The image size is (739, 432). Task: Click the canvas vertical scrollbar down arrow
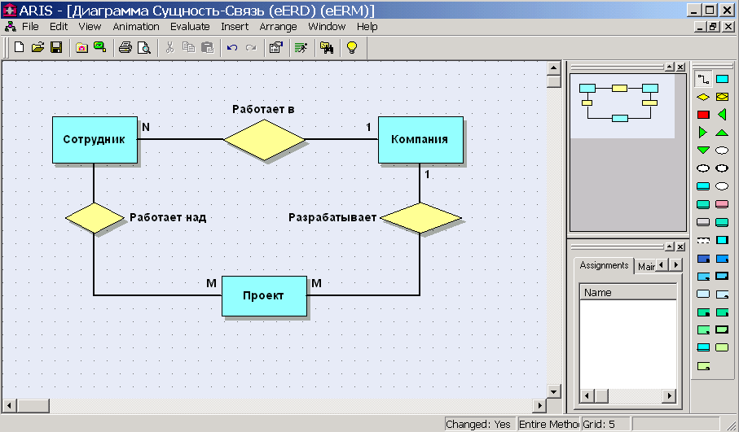click(554, 391)
